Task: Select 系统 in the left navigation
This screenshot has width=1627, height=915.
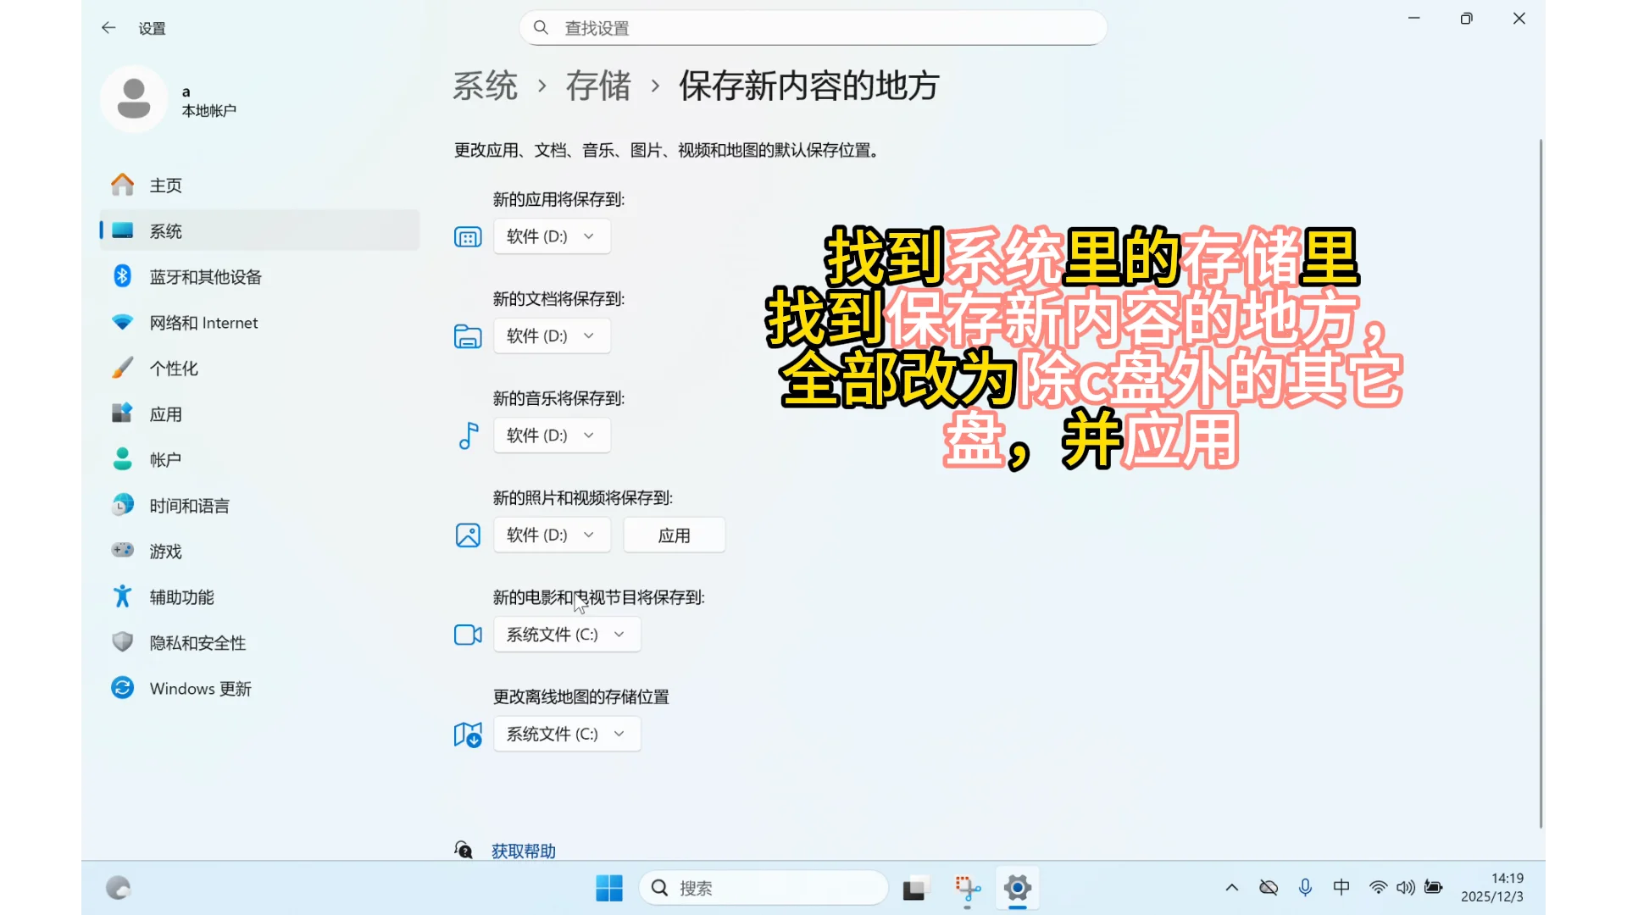Action: pos(166,230)
